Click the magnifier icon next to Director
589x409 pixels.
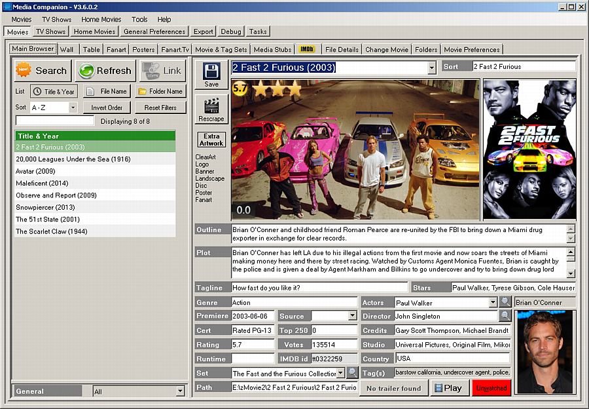pyautogui.click(x=505, y=316)
